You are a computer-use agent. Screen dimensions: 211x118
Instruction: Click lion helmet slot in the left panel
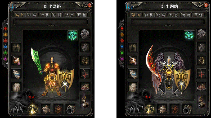85,34
